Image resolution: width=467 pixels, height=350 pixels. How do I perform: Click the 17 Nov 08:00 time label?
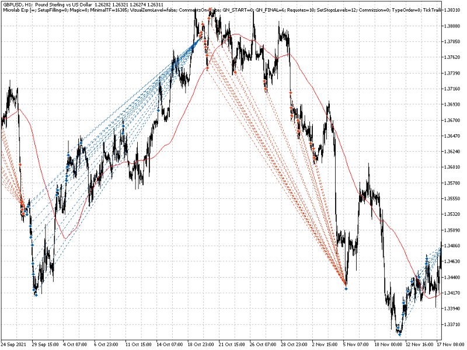coord(450,344)
